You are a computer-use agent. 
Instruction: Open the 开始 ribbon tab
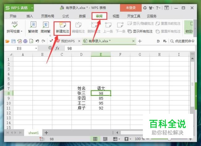point(13,16)
